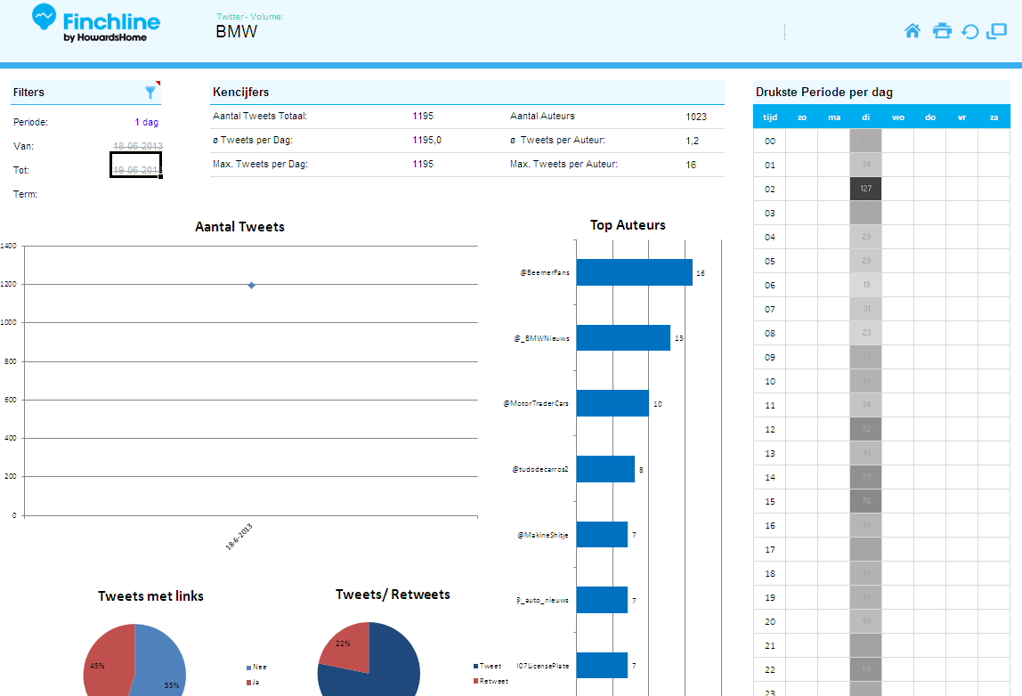The image size is (1022, 696).
Task: Click the 'wo' day column header
Action: pos(897,117)
